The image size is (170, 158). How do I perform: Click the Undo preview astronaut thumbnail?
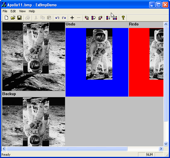coord(99,54)
